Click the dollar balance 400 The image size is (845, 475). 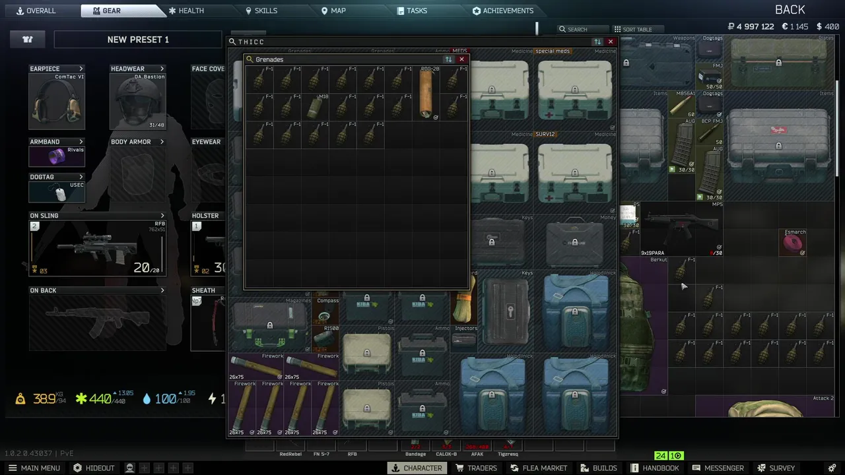tap(828, 27)
